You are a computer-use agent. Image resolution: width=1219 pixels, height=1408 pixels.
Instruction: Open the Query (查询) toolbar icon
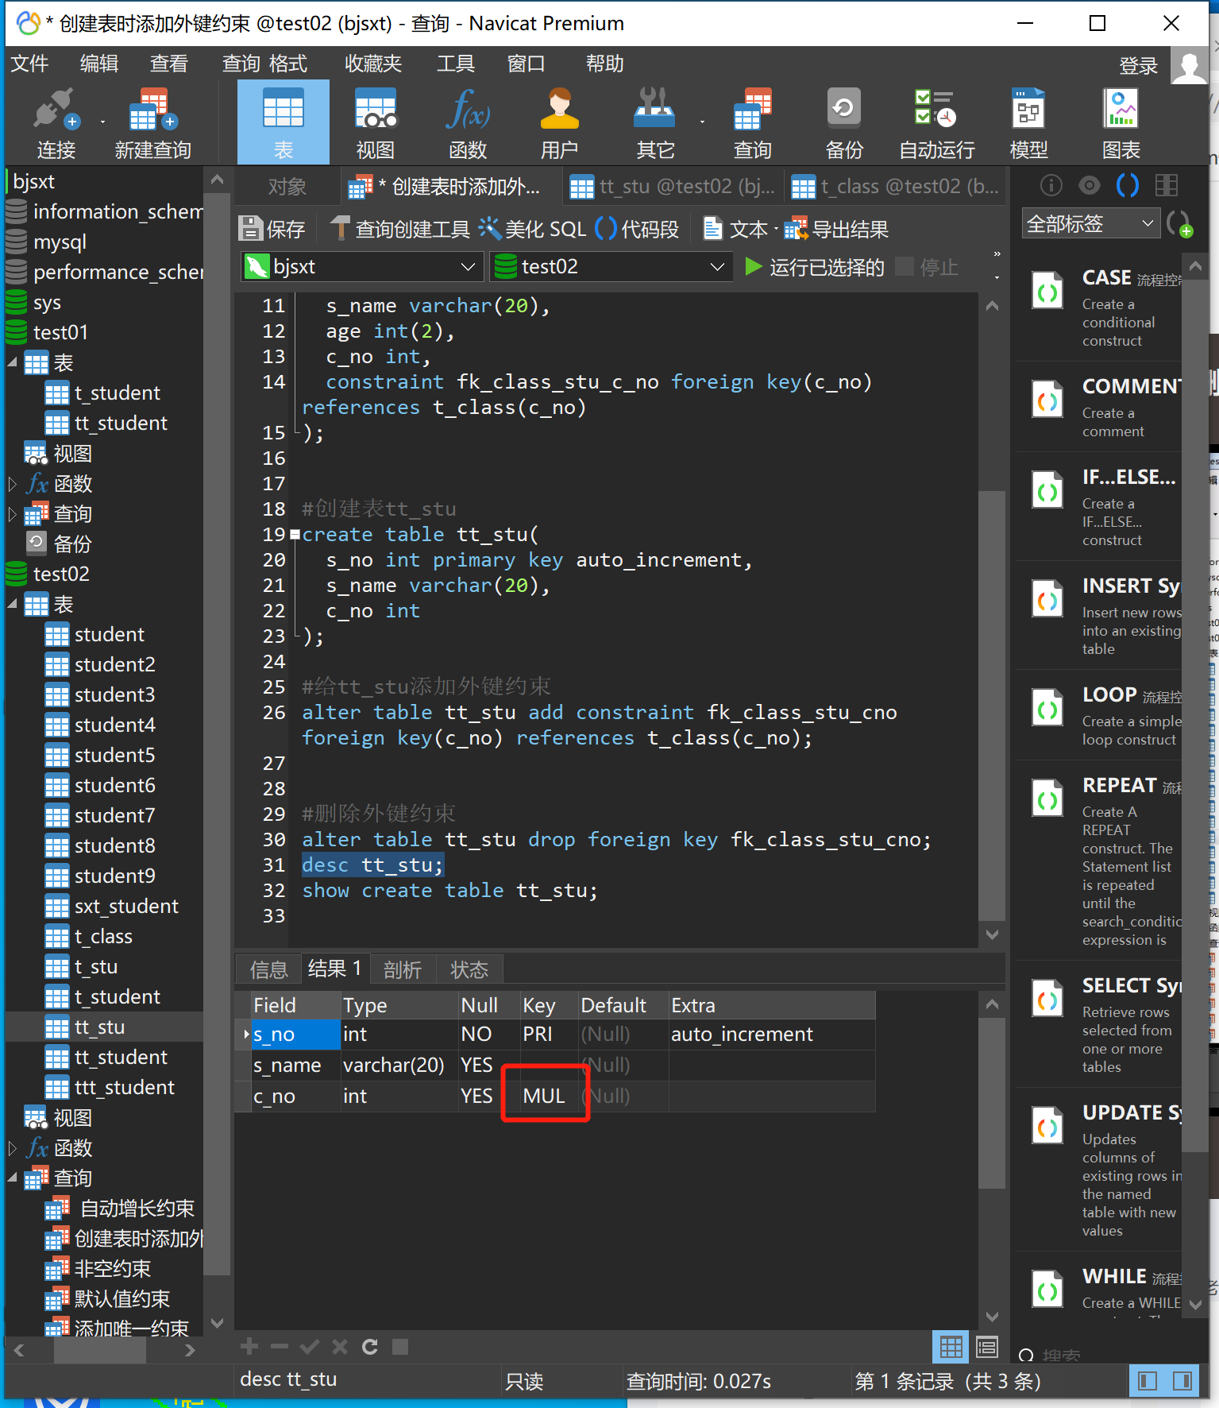752,123
